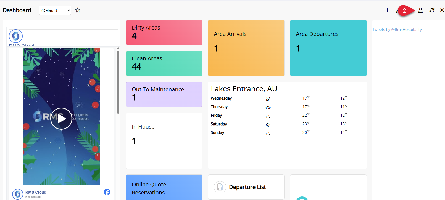Viewport: 445px width, 200px height.
Task: Click the Departure List report icon
Action: [x=220, y=187]
